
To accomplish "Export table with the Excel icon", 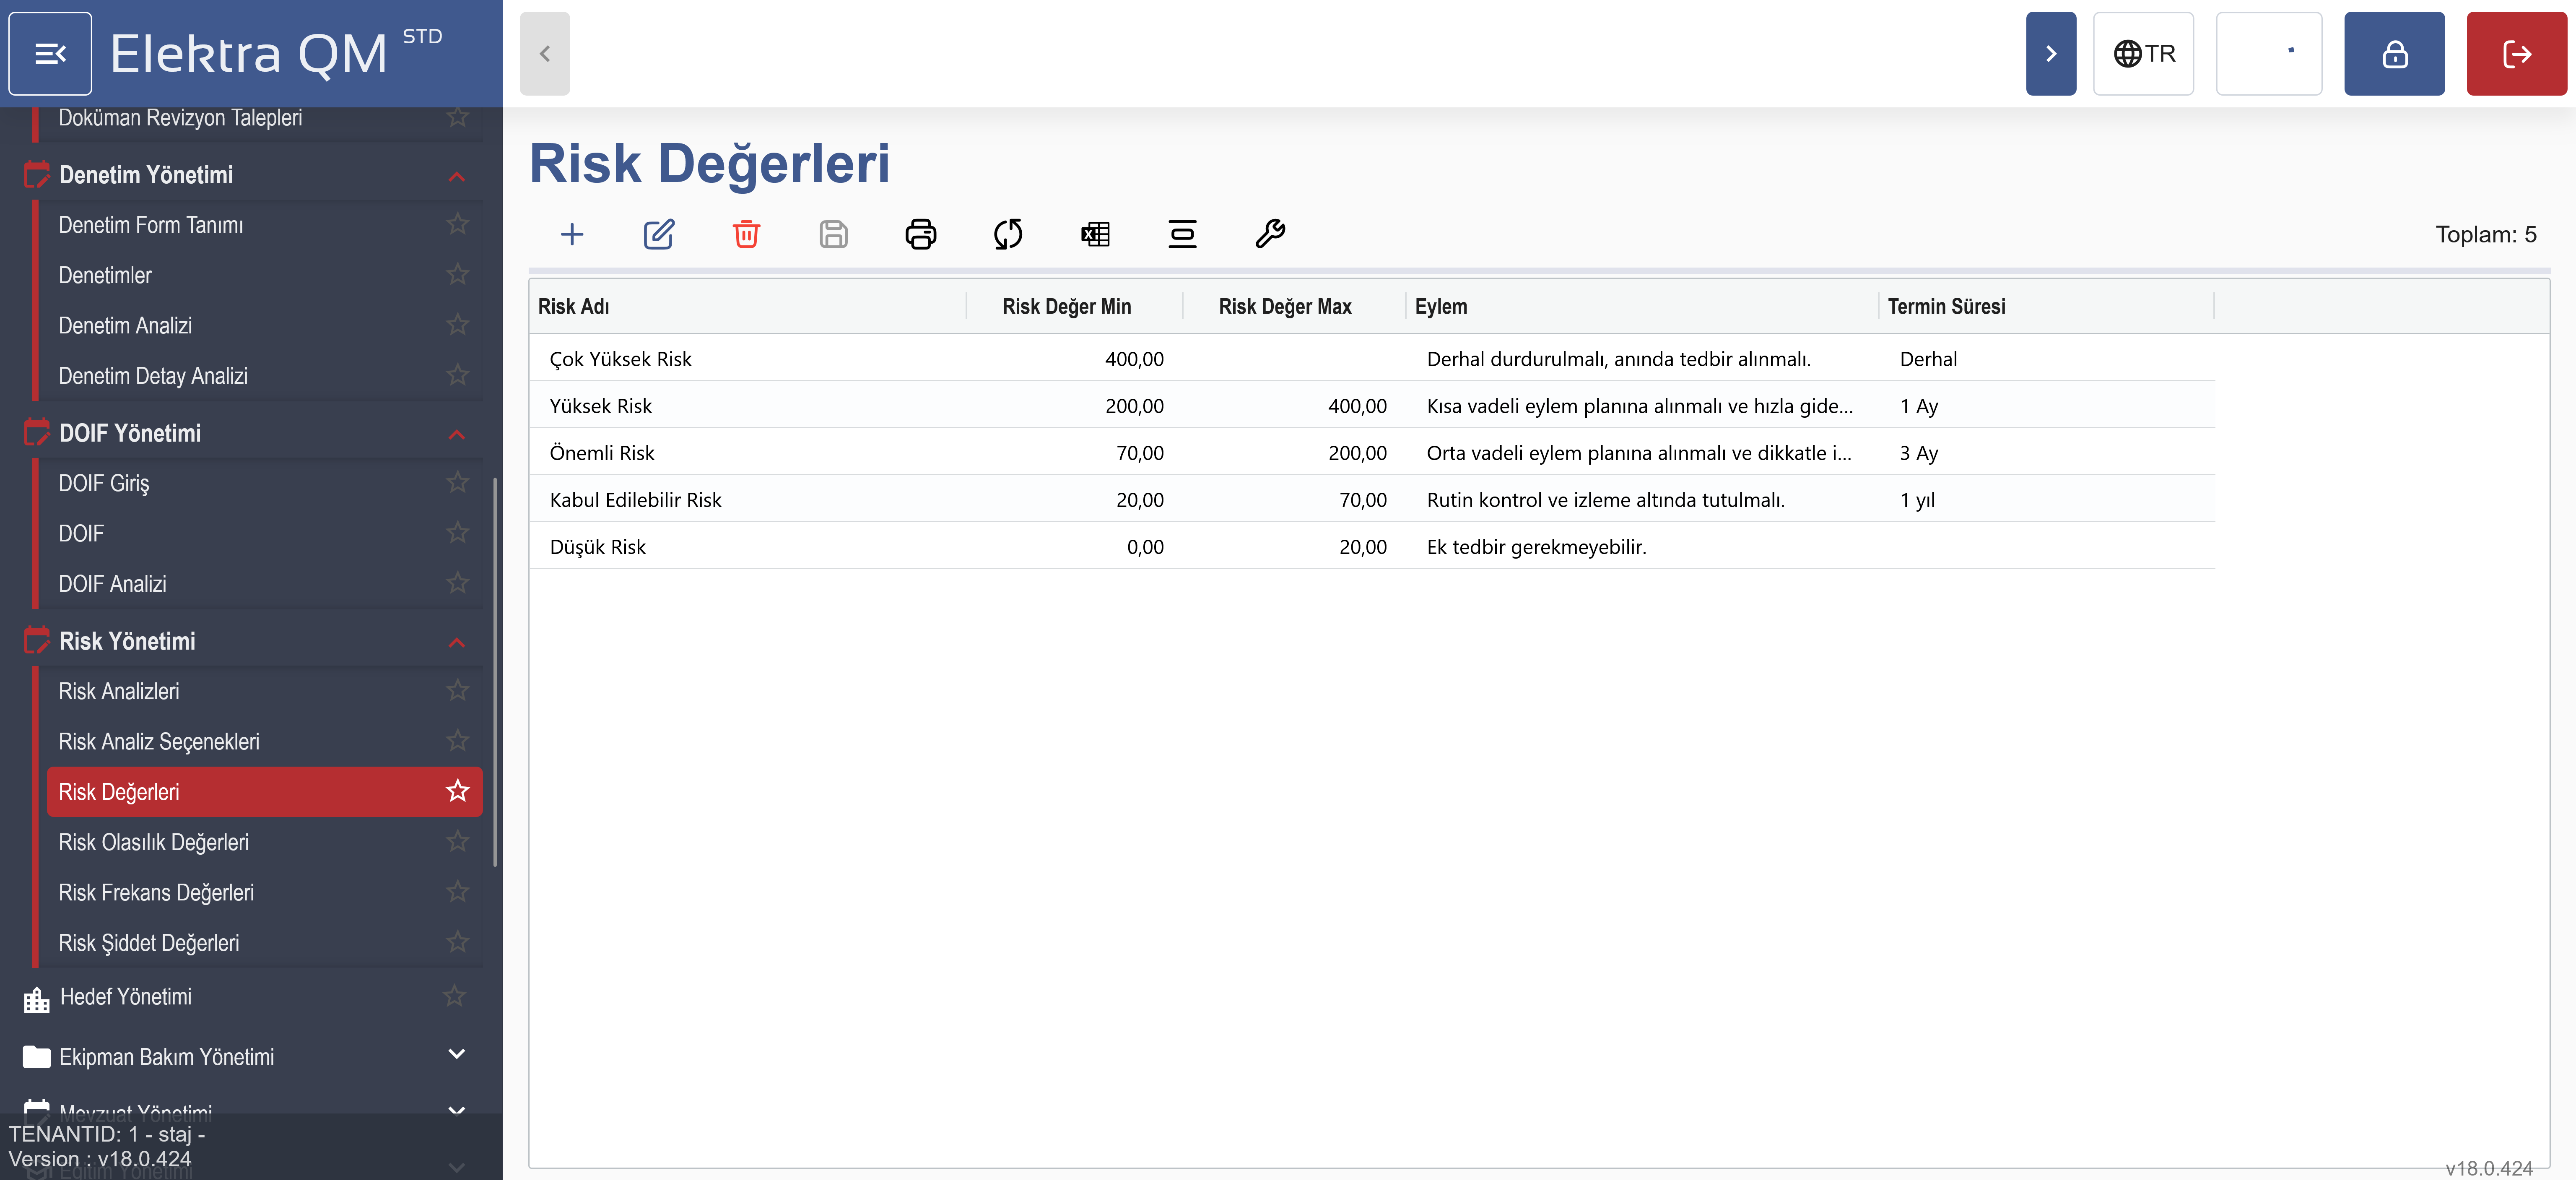I will coord(1095,234).
